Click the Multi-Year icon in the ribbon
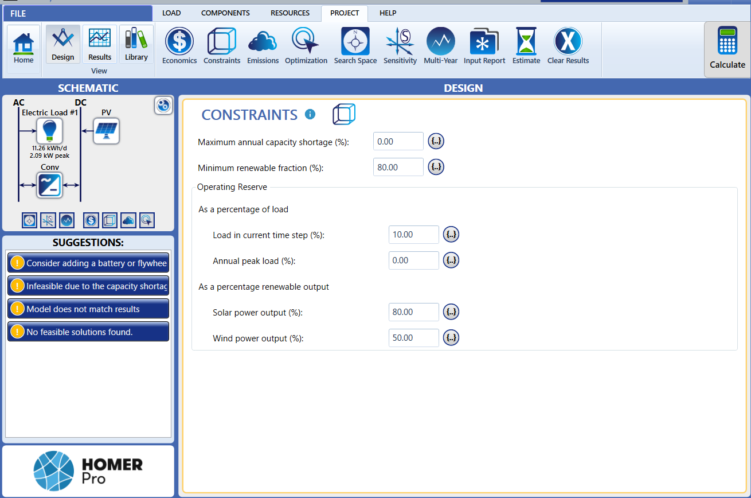The image size is (751, 498). pyautogui.click(x=440, y=46)
